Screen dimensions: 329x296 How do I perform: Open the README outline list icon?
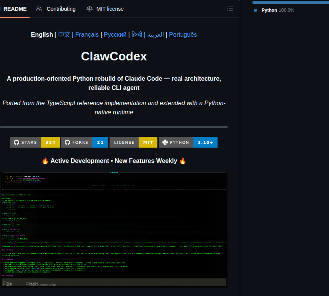coord(230,9)
